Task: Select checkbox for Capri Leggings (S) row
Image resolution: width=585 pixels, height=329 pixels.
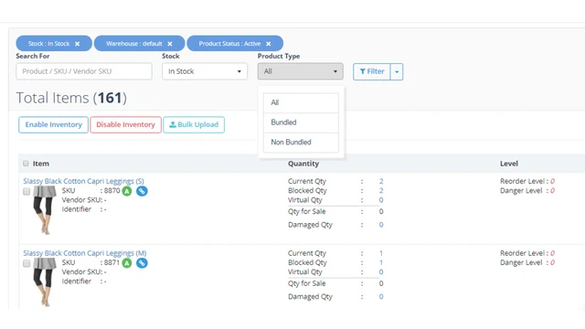Action: (x=27, y=192)
